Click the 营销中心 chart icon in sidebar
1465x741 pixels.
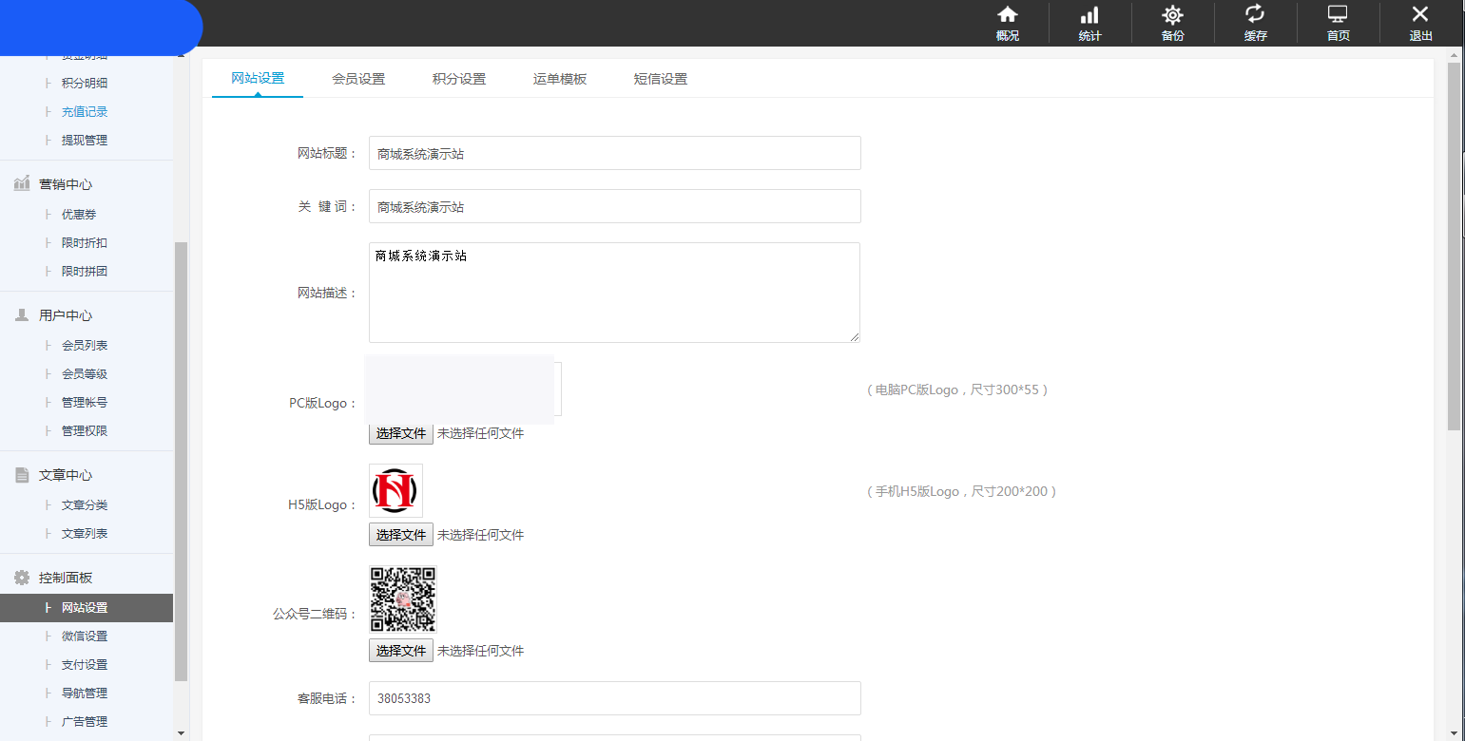coord(22,183)
